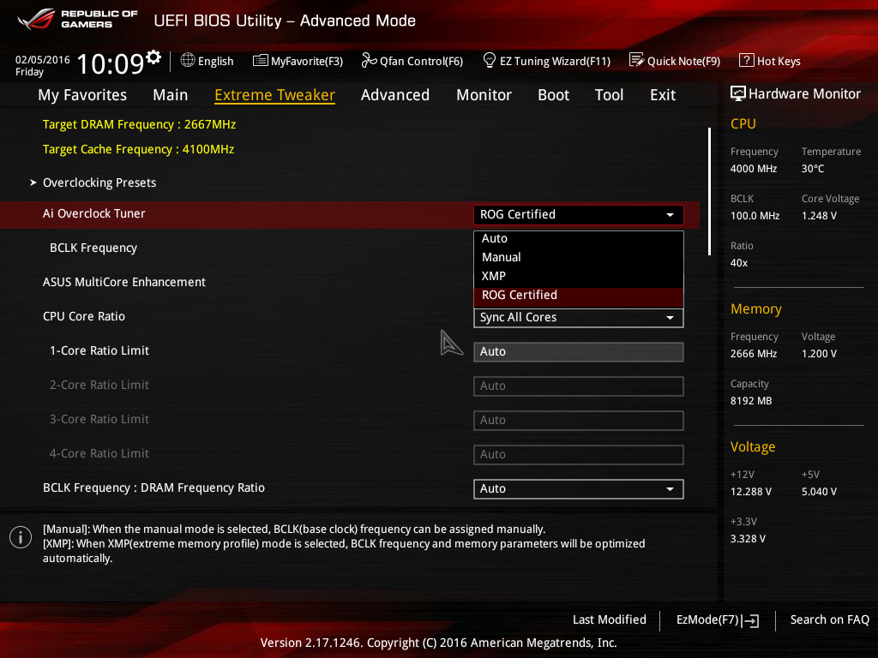Screen dimensions: 878x658
Task: Click the 8192 MB memory capacity value
Action: [751, 401]
